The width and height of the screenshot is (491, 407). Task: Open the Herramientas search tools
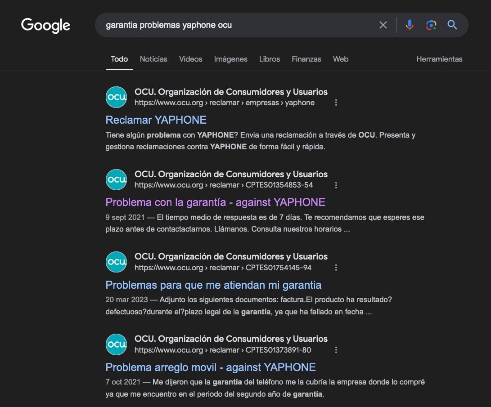pos(439,59)
